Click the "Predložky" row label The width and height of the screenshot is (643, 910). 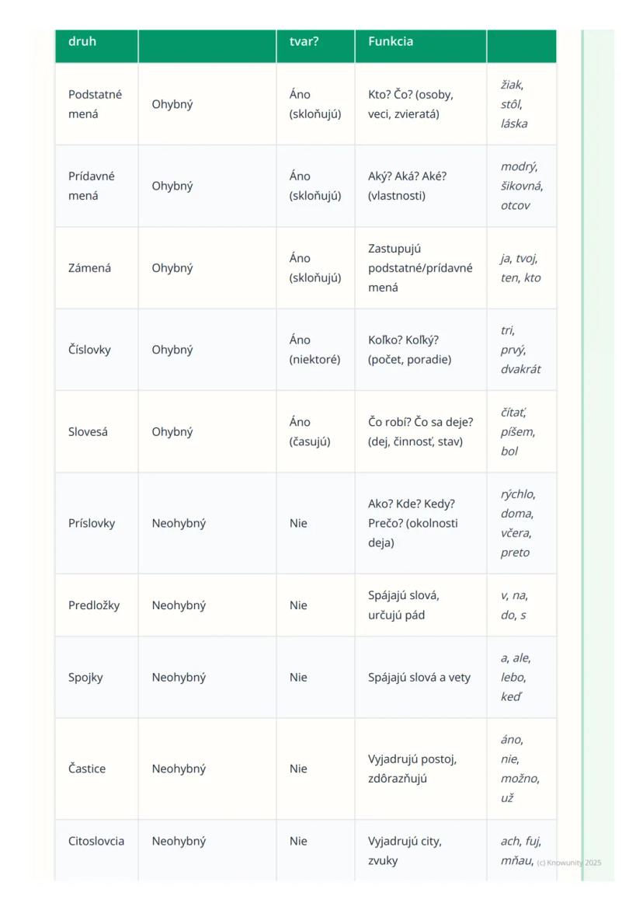94,605
